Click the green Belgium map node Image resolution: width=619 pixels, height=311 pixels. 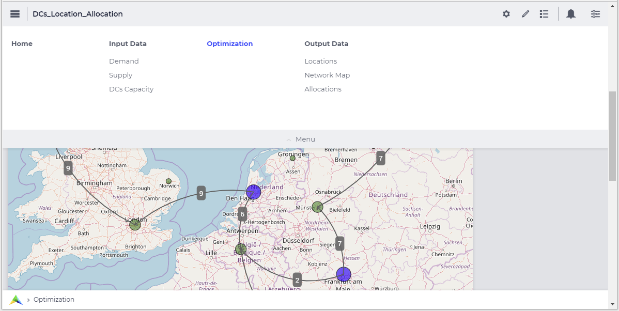tap(241, 250)
